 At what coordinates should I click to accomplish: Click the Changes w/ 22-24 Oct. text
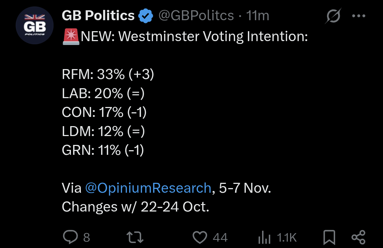pyautogui.click(x=135, y=207)
